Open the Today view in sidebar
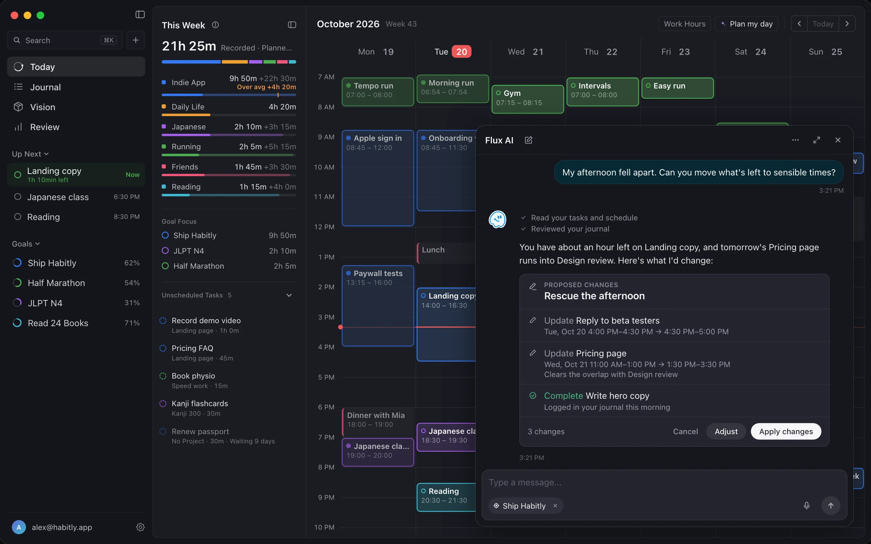 pyautogui.click(x=76, y=67)
